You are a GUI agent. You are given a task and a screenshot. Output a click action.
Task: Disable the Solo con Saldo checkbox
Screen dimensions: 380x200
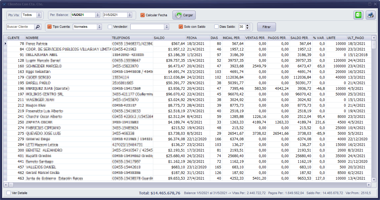click(x=181, y=27)
